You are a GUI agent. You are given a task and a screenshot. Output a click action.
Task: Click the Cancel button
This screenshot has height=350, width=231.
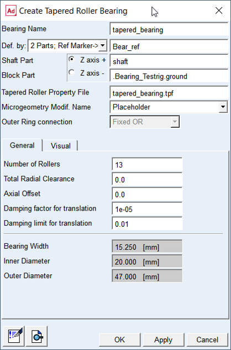207,339
